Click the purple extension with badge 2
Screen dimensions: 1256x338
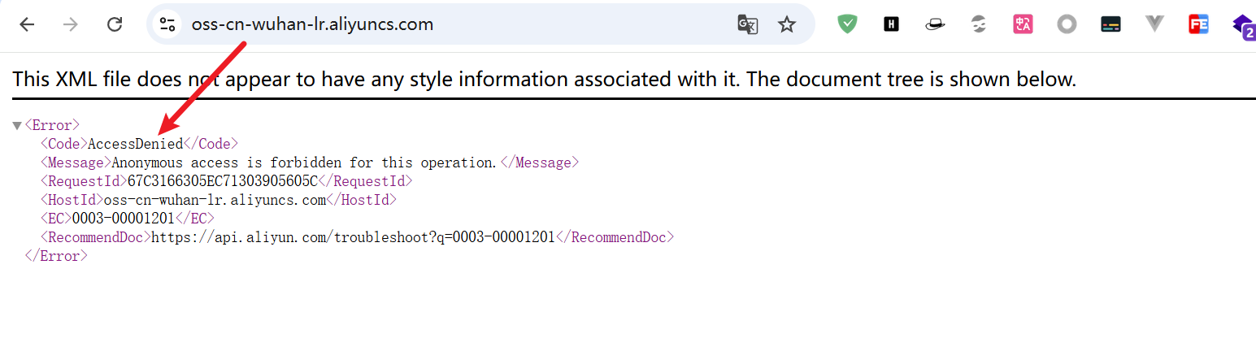pyautogui.click(x=1243, y=26)
